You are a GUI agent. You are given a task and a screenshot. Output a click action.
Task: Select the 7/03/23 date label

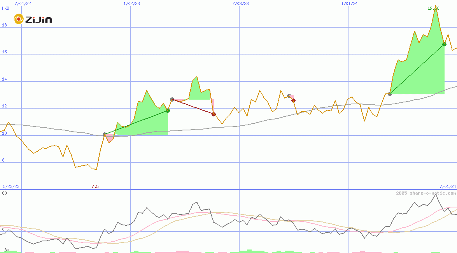[x=240, y=4]
